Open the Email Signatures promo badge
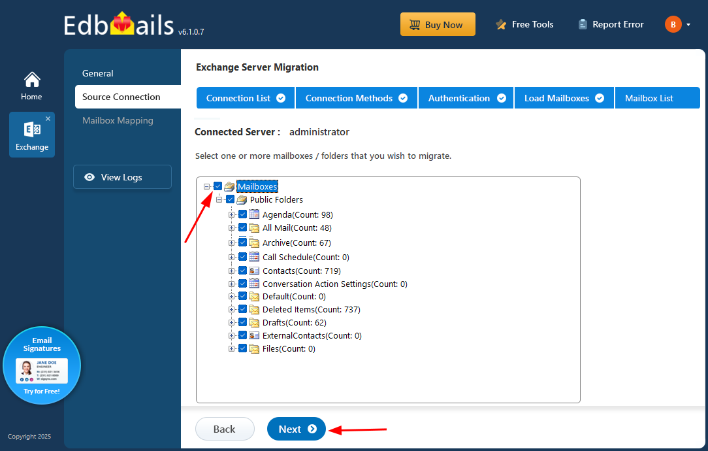Viewport: 708px width, 451px height. (x=42, y=365)
